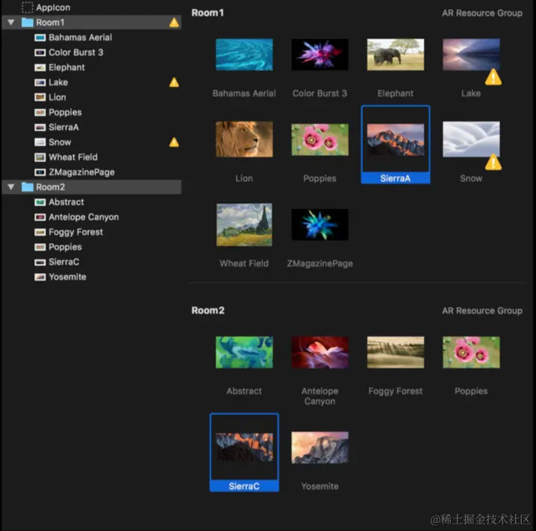Select the Elephant thumbnail
Image resolution: width=536 pixels, height=531 pixels.
click(396, 54)
